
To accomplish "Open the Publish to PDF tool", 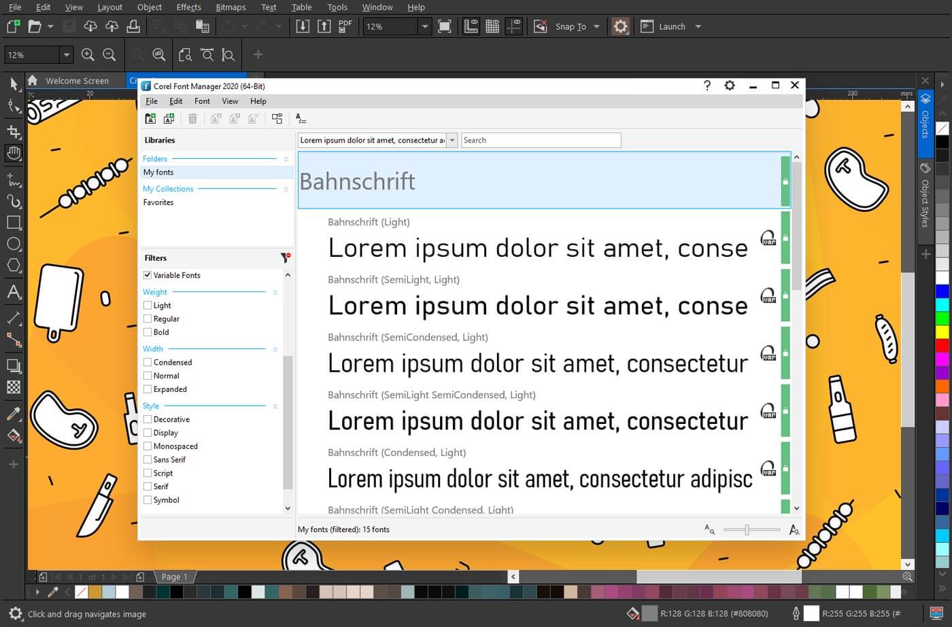I will [345, 26].
